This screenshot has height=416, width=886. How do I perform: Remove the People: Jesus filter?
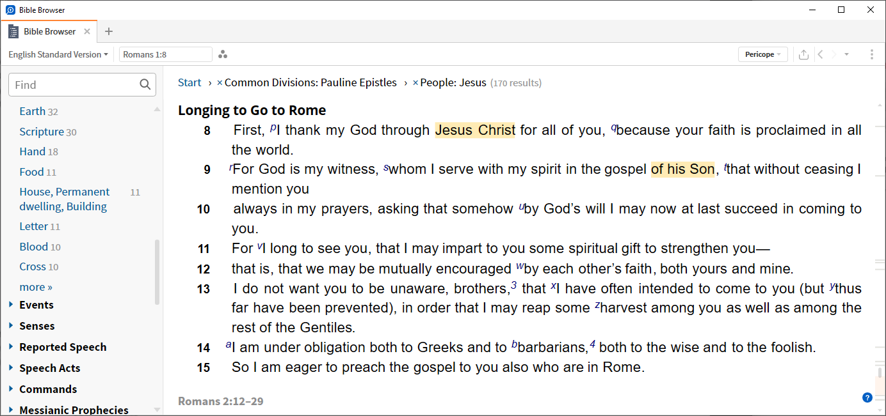click(x=414, y=82)
